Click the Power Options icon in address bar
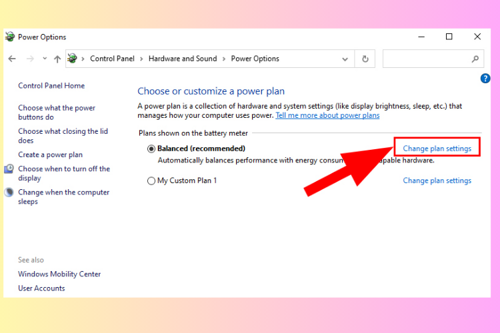 73,59
